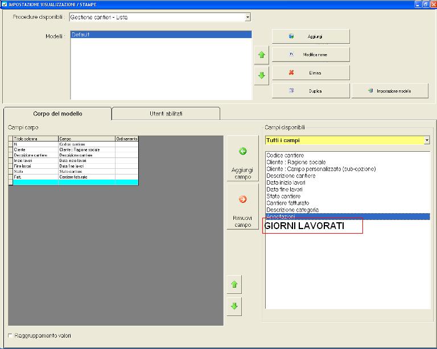Click the Elimina button with red X
This screenshot has width=437, height=349.
coord(311,73)
